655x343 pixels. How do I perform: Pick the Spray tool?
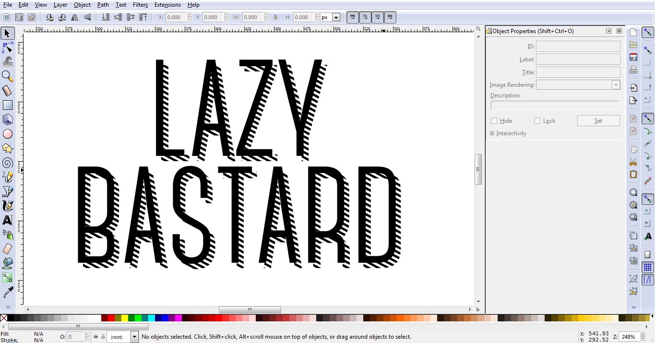pyautogui.click(x=8, y=235)
